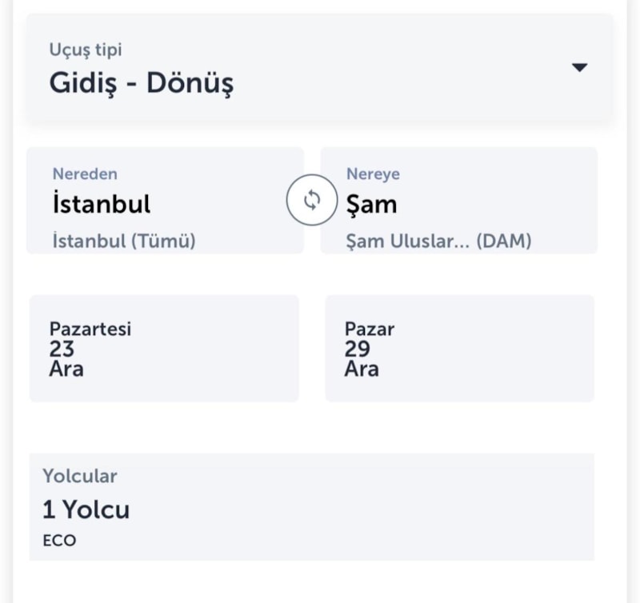Expand the Uçuş tipi dropdown arrow

coord(580,68)
